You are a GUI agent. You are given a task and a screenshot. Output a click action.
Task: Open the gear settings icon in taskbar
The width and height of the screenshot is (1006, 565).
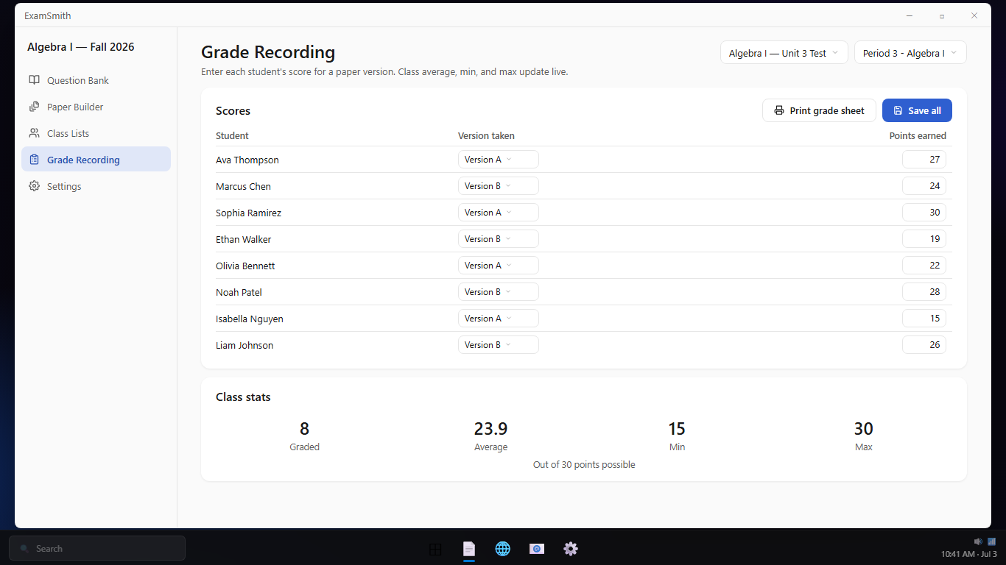click(571, 549)
